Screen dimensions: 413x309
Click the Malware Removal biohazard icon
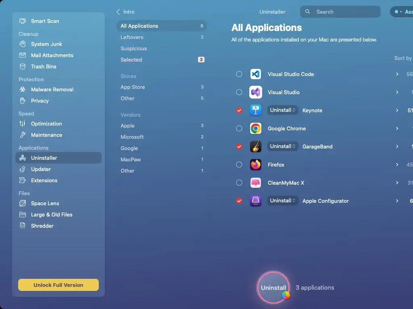click(x=23, y=89)
